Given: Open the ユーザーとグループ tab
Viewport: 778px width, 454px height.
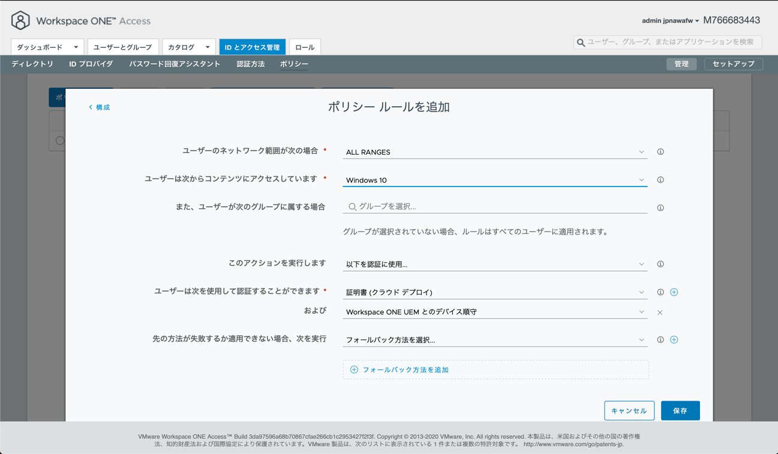Looking at the screenshot, I should click(x=122, y=47).
